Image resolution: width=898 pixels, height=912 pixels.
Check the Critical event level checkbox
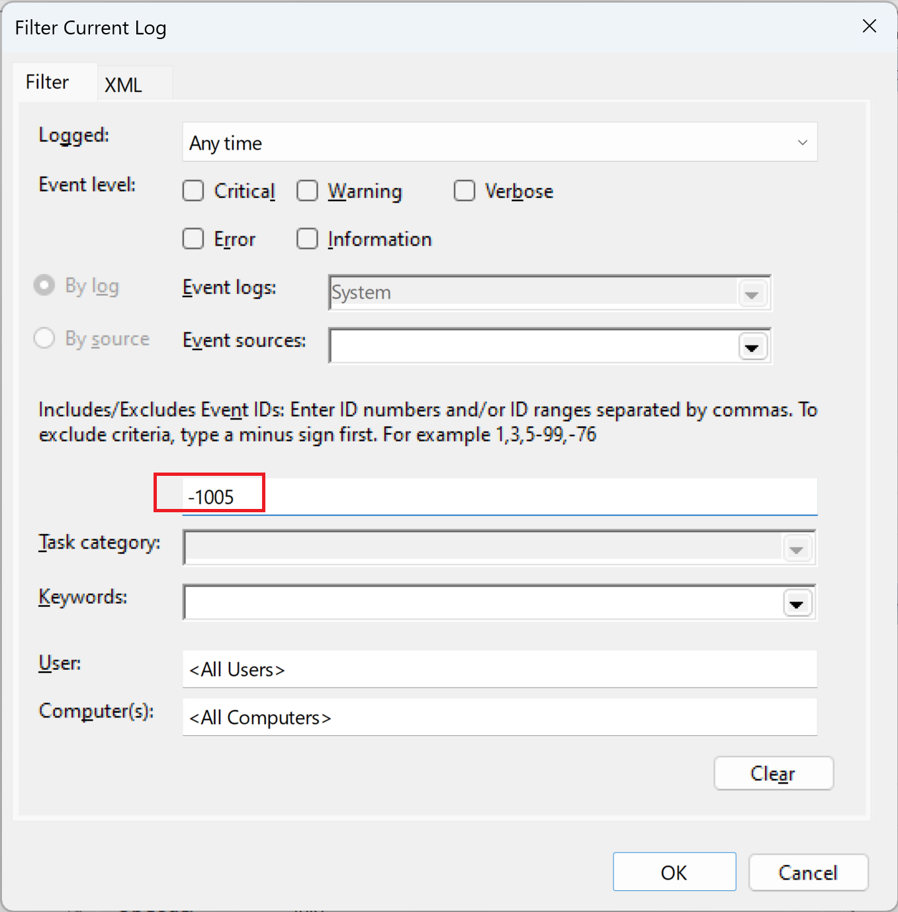coord(193,191)
